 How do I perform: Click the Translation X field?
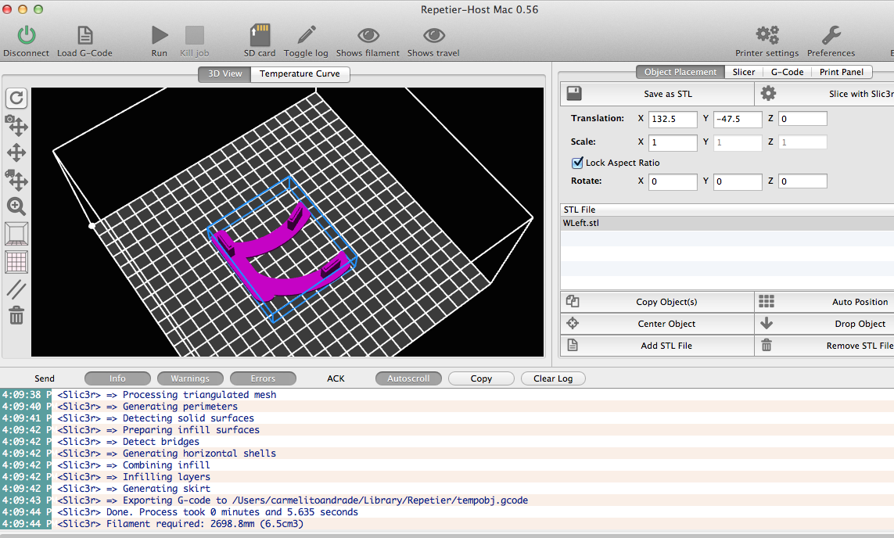[673, 119]
